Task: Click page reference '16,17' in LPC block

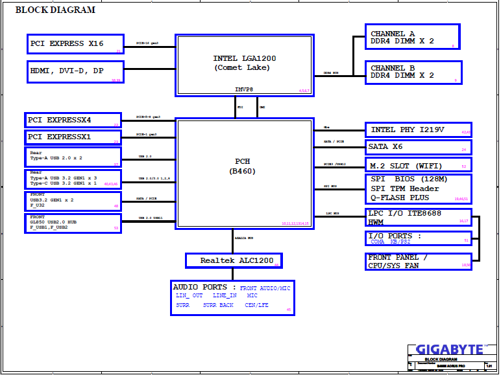Action: pos(464,221)
